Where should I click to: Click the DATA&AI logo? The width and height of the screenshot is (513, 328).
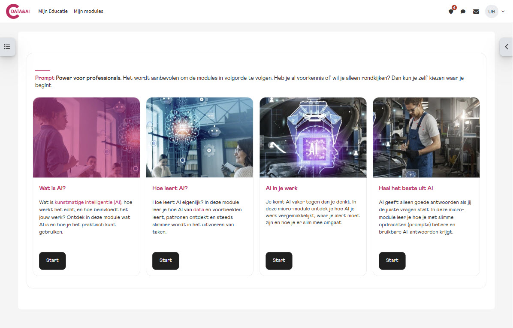(x=18, y=11)
